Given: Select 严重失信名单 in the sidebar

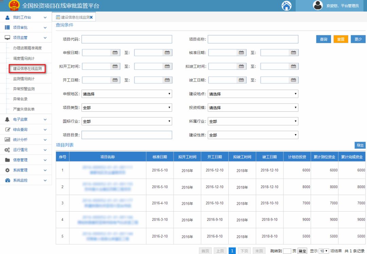Looking at the screenshot, I should point(24,109).
